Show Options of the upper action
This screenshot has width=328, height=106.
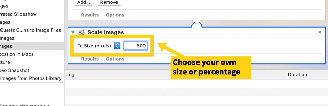coord(115,15)
